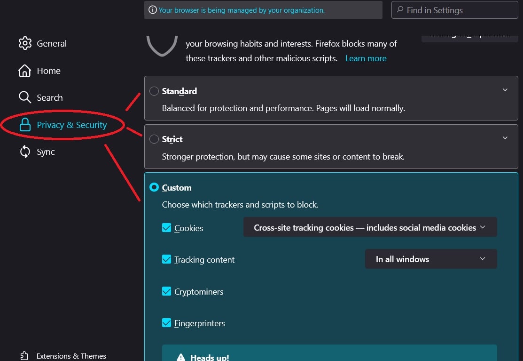This screenshot has width=523, height=361.
Task: Select the Strict protection radio button
Action: (x=154, y=139)
